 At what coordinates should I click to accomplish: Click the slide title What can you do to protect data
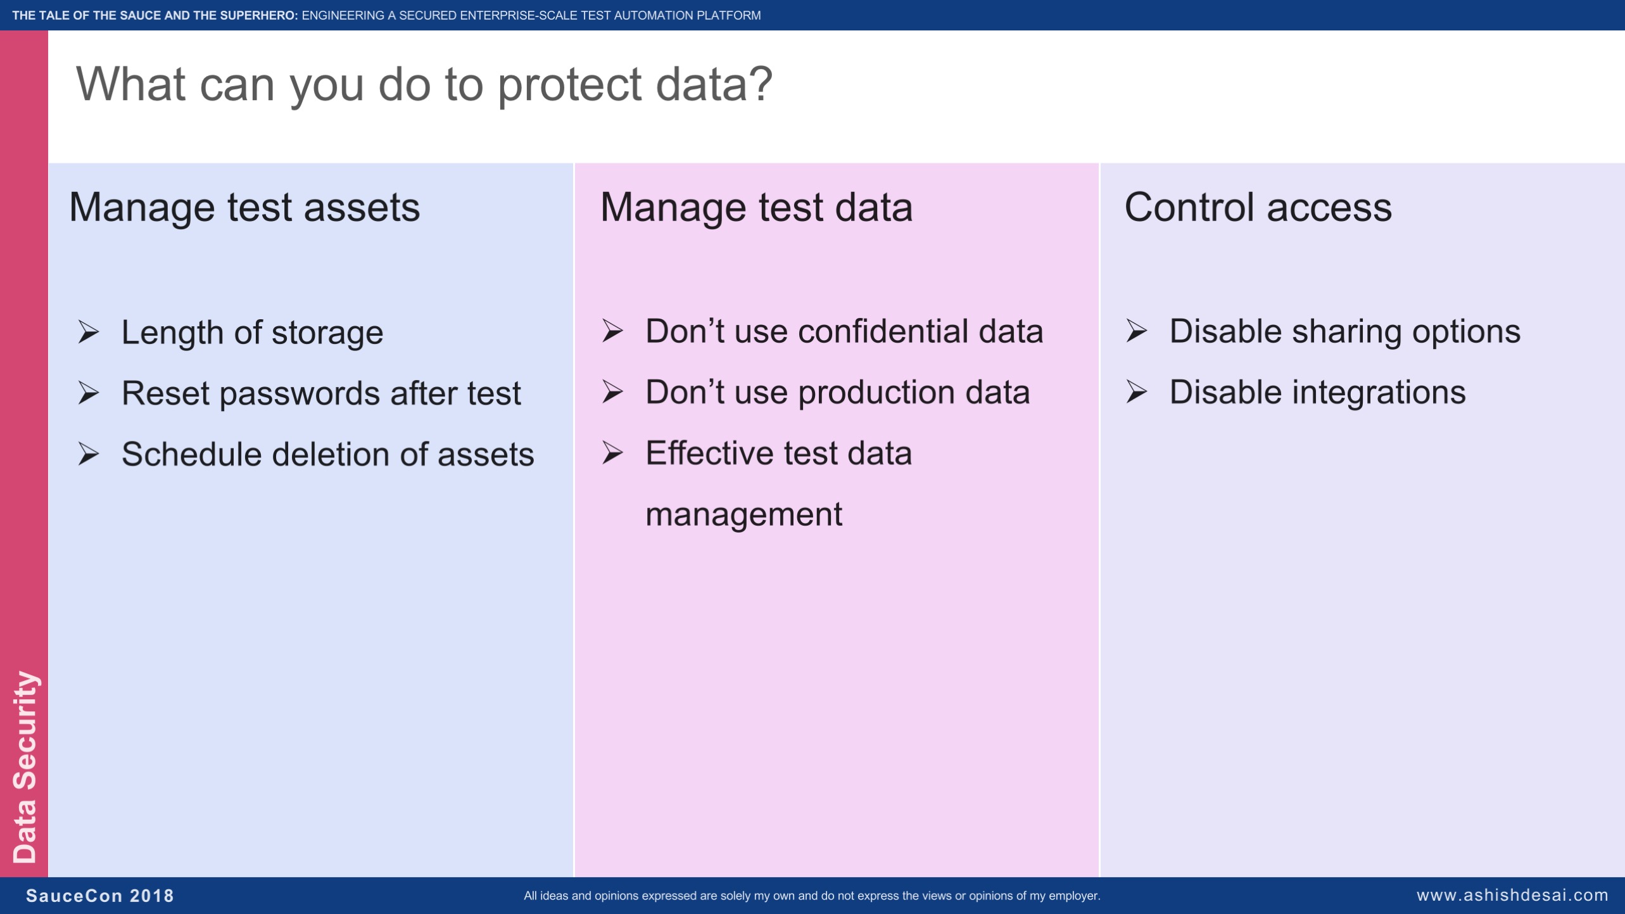[424, 85]
